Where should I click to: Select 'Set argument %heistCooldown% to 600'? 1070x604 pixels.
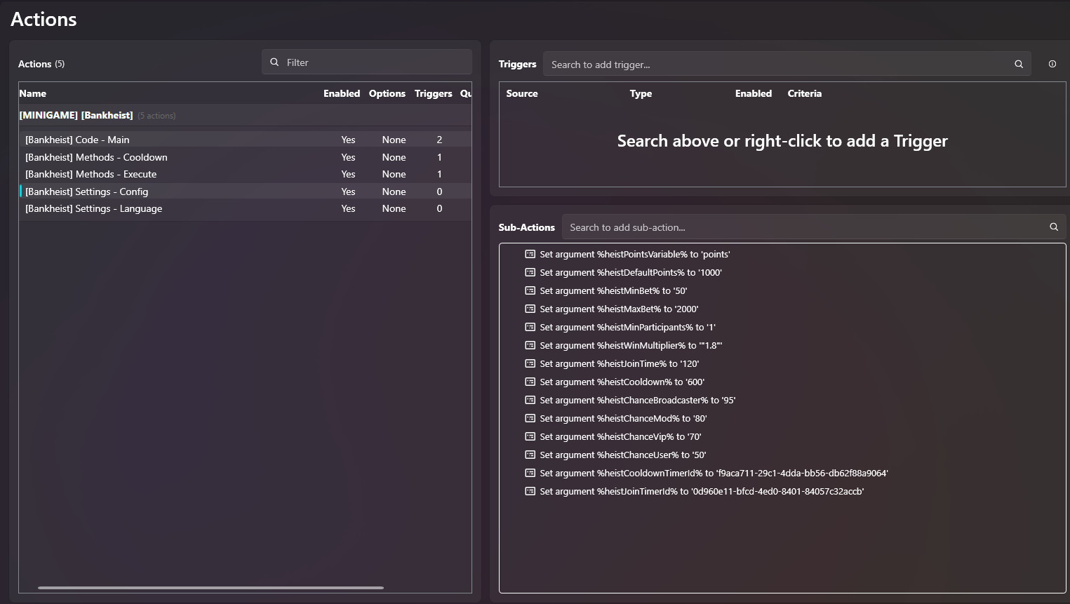pos(622,382)
